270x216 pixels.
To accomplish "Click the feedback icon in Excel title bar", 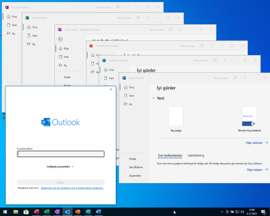I will coord(138,18).
